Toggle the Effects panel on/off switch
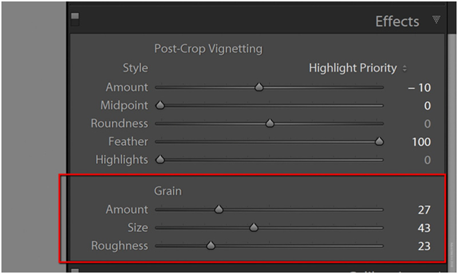Viewport: 458px width, 274px height. [x=74, y=19]
